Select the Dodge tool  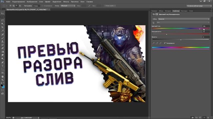(x=2, y=59)
